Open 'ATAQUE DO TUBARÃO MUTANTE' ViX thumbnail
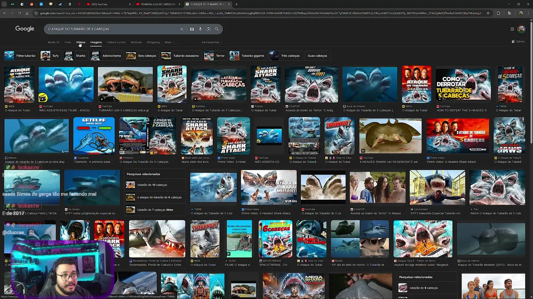533x299 pixels. point(269,187)
